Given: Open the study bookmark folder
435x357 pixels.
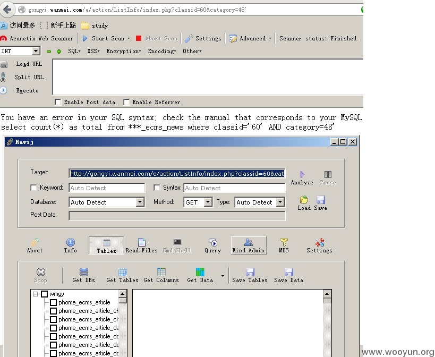Looking at the screenshot, I should pyautogui.click(x=95, y=25).
